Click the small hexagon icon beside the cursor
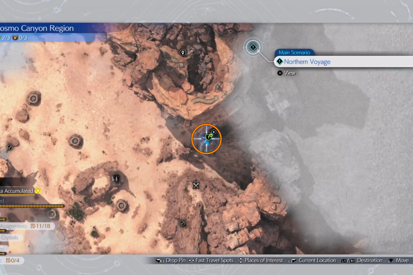 214,132
